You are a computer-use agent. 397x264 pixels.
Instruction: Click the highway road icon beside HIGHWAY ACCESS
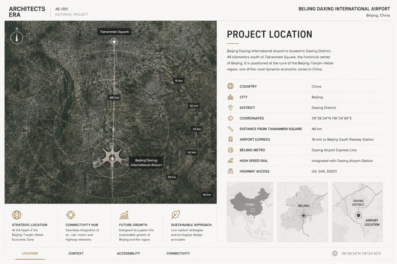(x=230, y=171)
